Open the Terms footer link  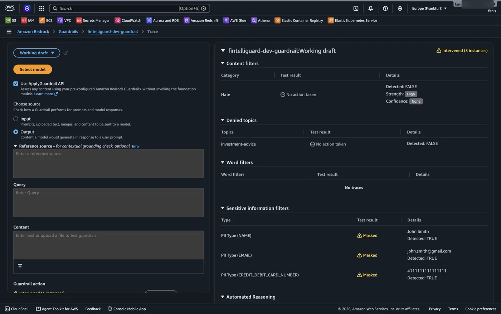pyautogui.click(x=453, y=309)
